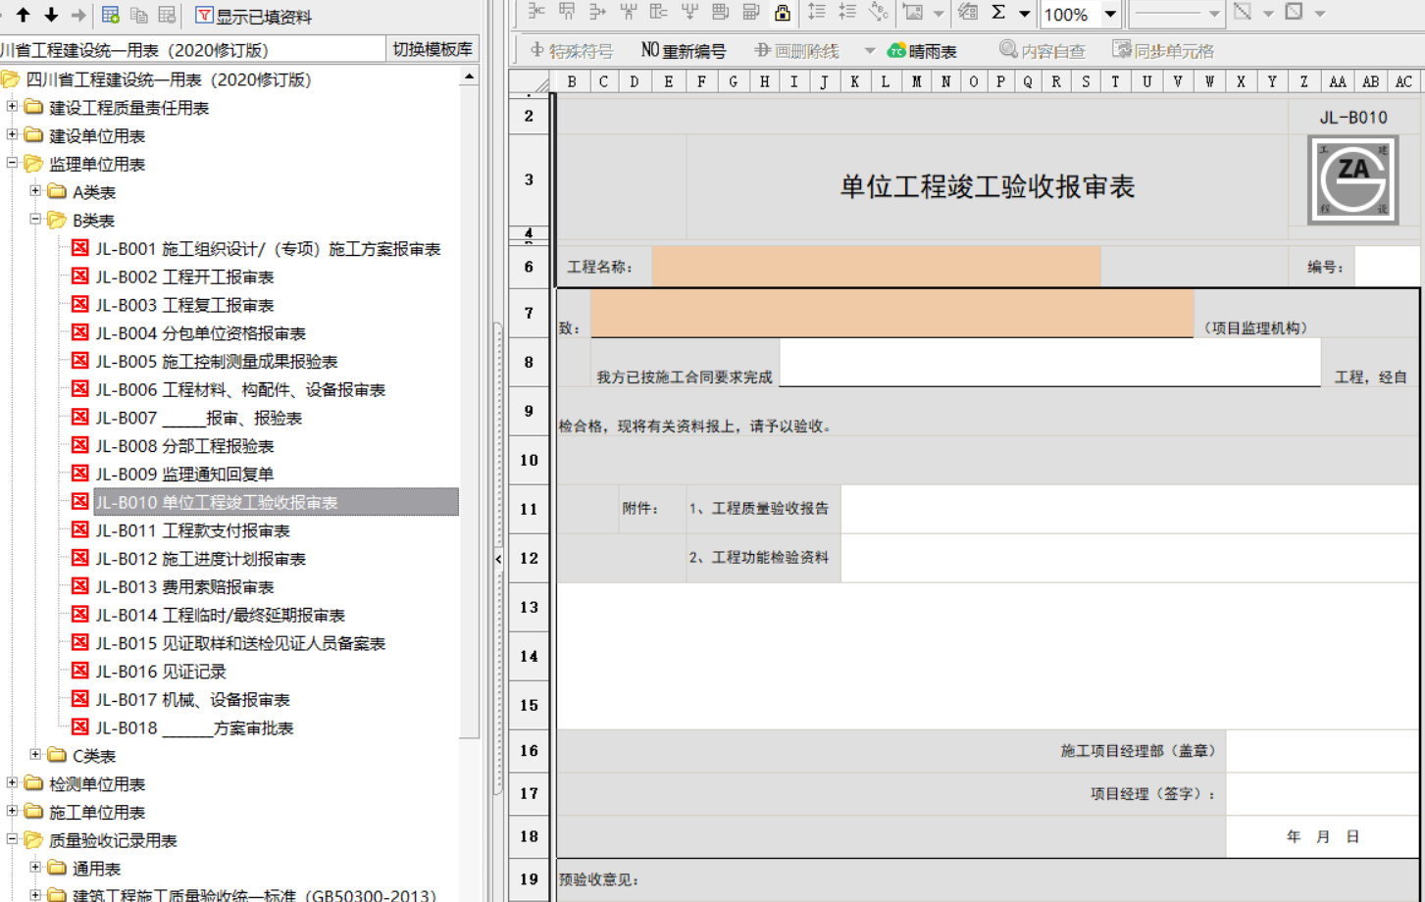Image resolution: width=1425 pixels, height=902 pixels.
Task: Click the 画删除线 button
Action: 796,50
